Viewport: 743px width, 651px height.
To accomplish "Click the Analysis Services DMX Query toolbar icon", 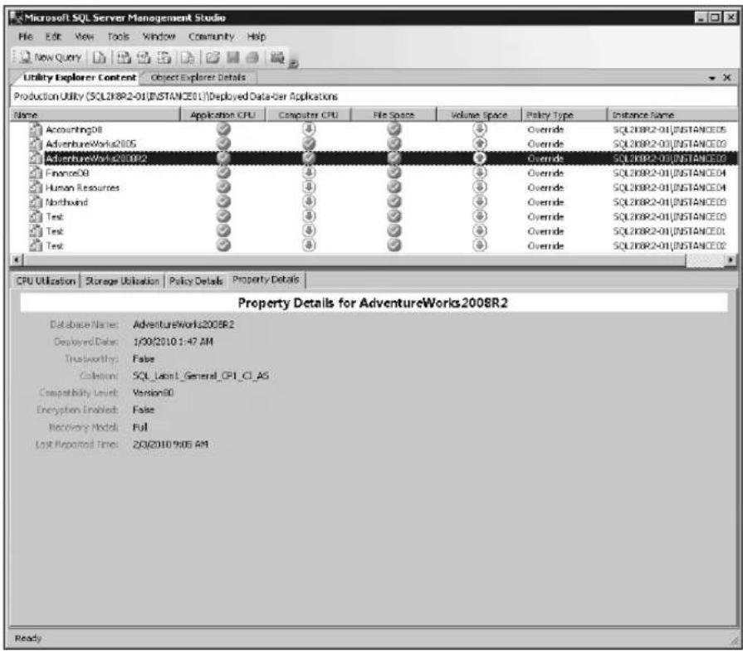I will click(x=144, y=57).
